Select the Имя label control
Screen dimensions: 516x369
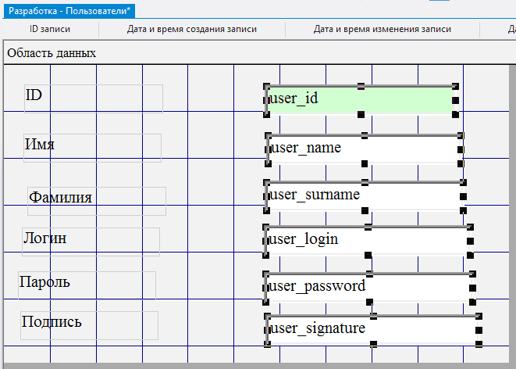click(x=92, y=147)
